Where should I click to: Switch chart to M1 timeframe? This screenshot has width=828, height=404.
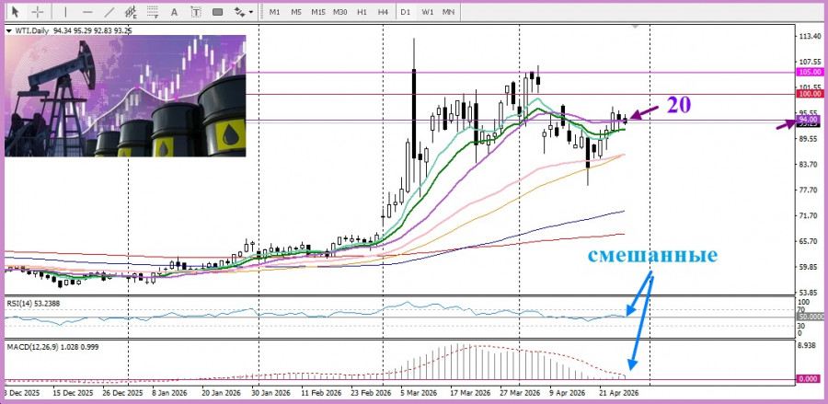click(x=274, y=12)
